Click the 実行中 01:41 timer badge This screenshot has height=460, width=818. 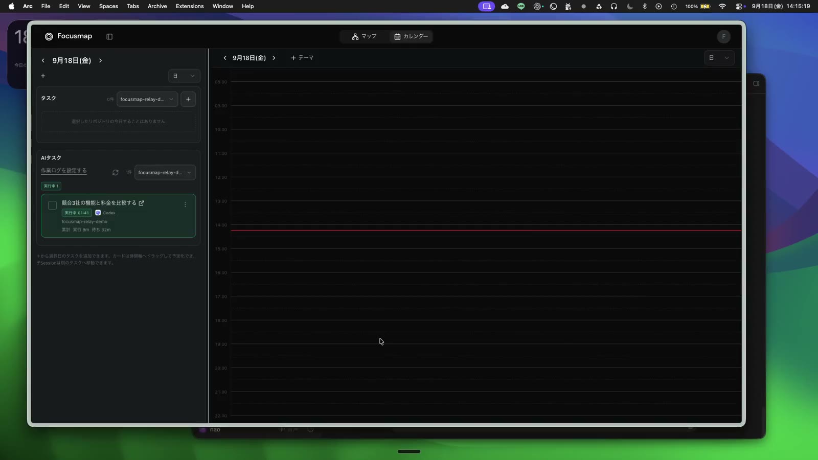(77, 213)
